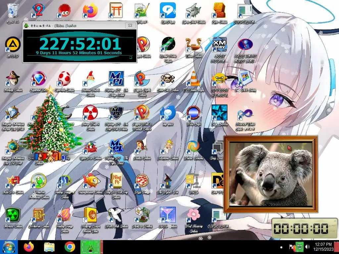Screen dimensions: 339x254
Task: Open the Recycle Bin desktop icon
Action: (x=13, y=10)
